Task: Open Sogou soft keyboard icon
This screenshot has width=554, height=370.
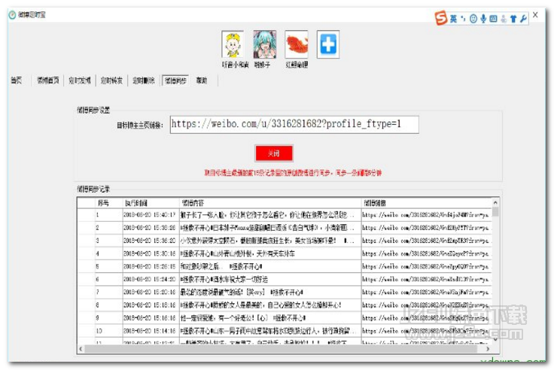Action: 494,19
